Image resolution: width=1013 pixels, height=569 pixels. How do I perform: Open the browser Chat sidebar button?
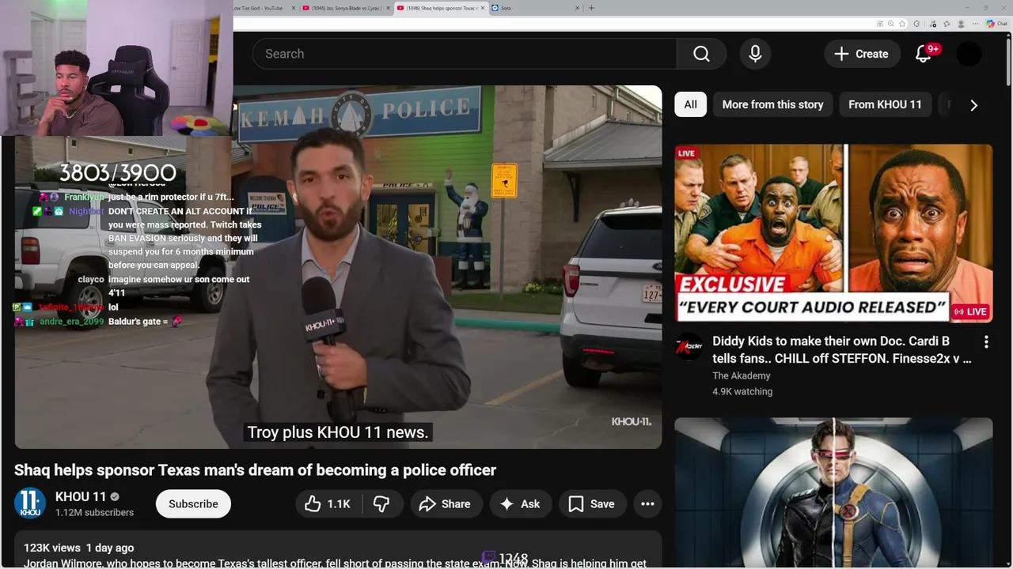coord(996,24)
